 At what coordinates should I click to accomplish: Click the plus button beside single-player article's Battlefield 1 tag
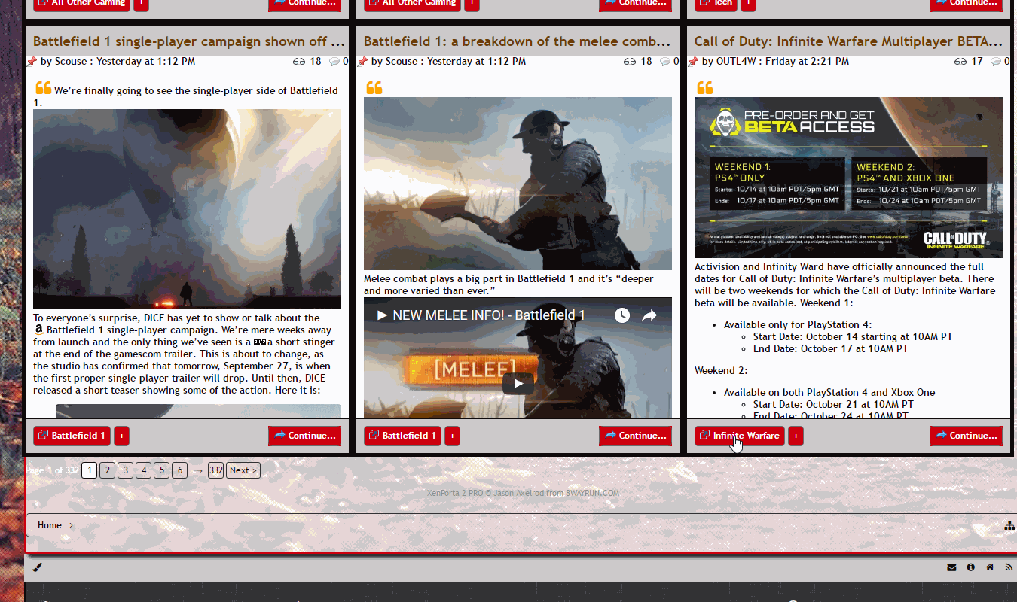coord(121,436)
